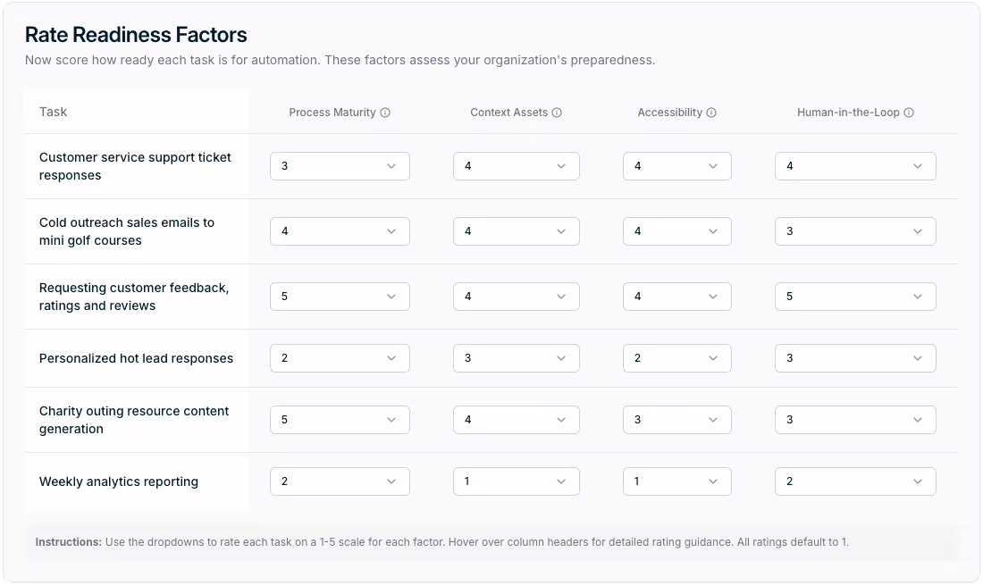Expand Process Maturity dropdown for Charity outing content
This screenshot has height=586, width=983.
click(340, 420)
